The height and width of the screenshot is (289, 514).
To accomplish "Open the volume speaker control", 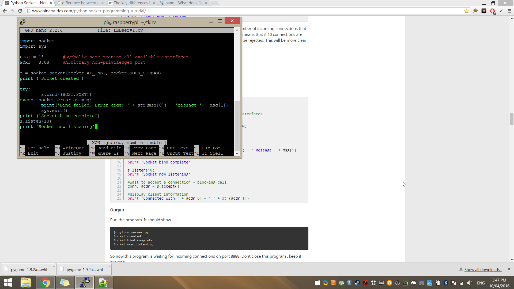I will [x=470, y=283].
